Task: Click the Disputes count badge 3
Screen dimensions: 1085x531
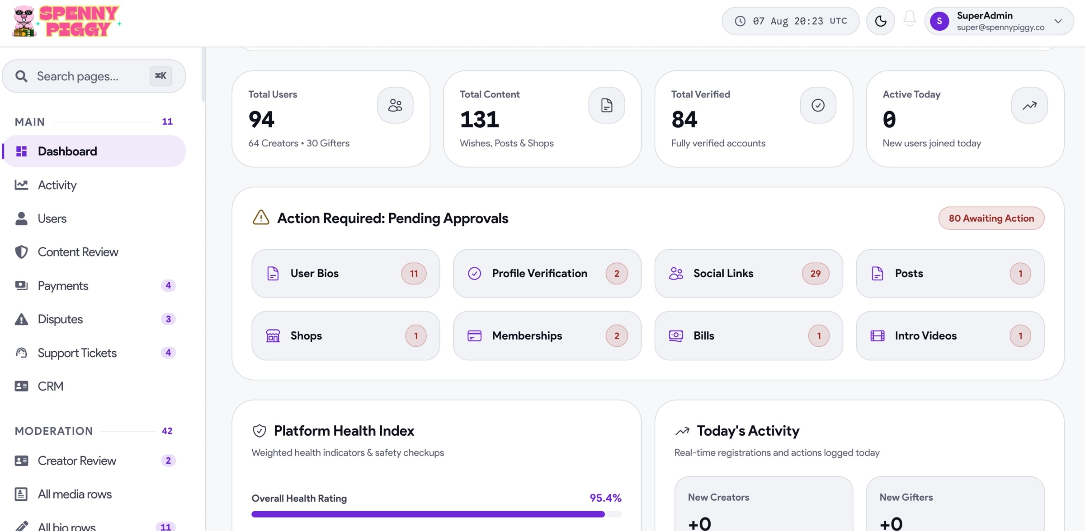Action: pyautogui.click(x=168, y=319)
